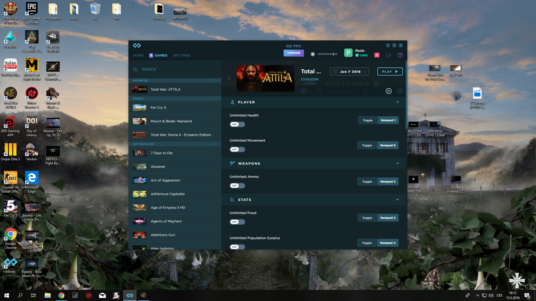Click the back arrow beside the Attila banner

tap(229, 78)
